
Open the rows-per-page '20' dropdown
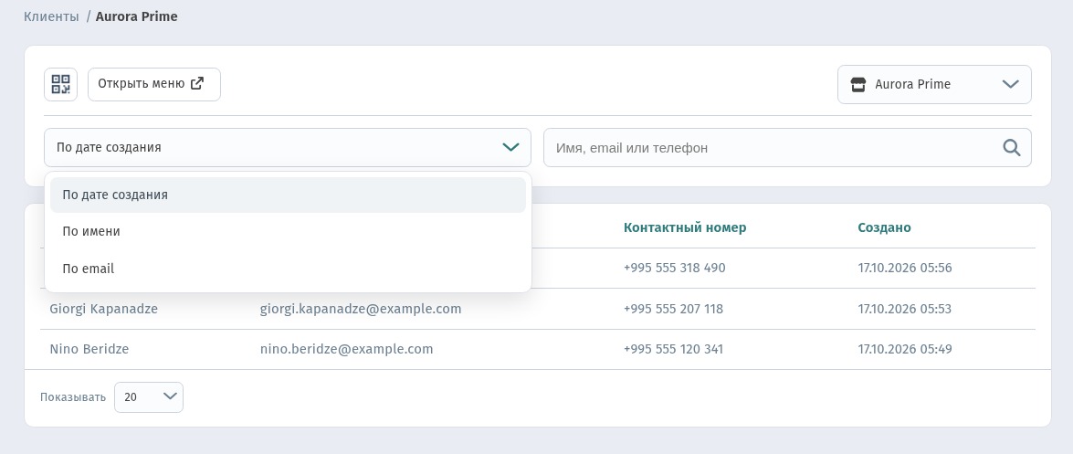[x=149, y=397]
